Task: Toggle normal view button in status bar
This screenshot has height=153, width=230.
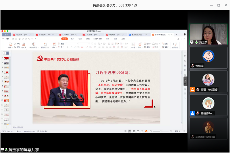Action: [130, 131]
